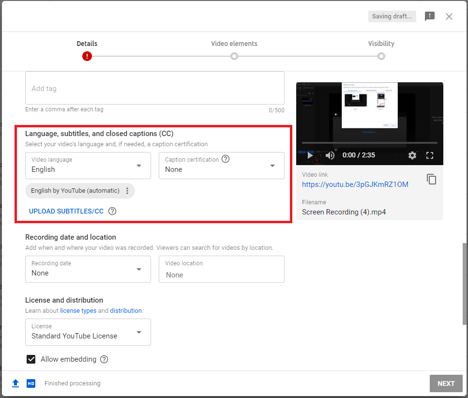Copy the video link

point(431,179)
